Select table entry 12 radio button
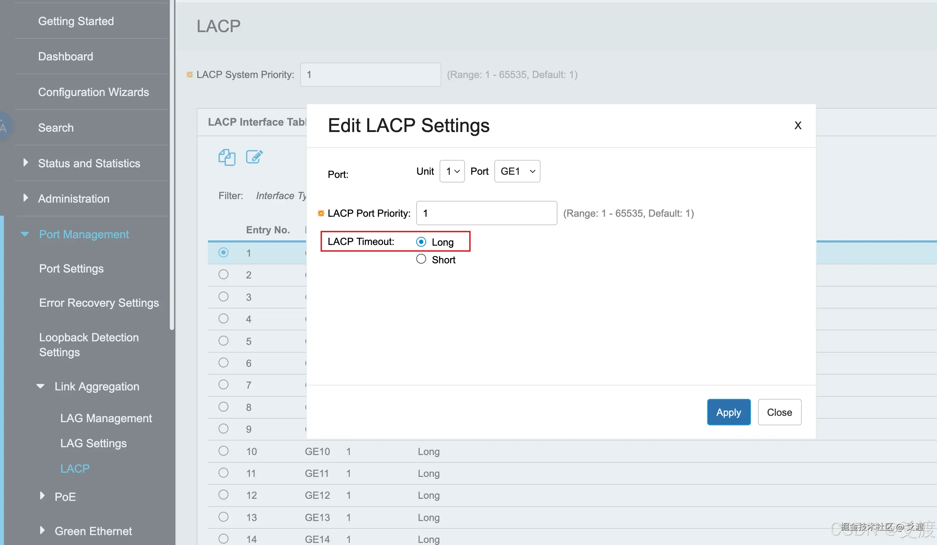 tap(223, 495)
